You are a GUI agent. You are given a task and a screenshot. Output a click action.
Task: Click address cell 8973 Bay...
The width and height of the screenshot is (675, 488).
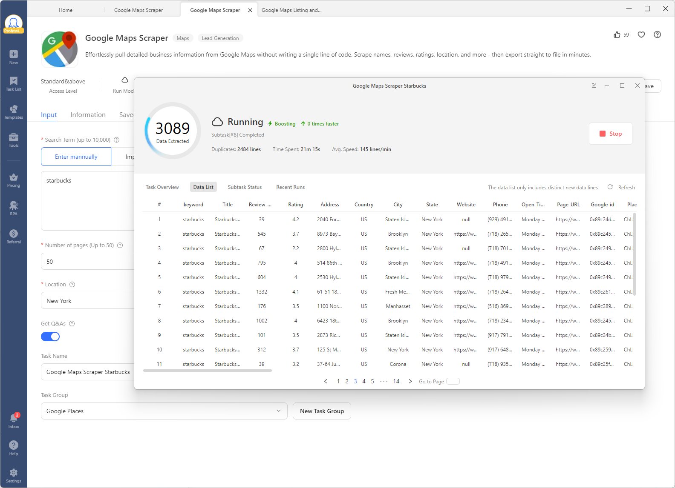coord(329,234)
